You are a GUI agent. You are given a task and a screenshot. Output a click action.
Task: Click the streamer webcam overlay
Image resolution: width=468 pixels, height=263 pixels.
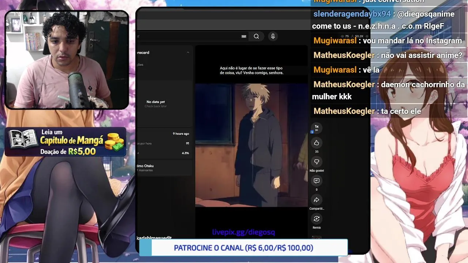[x=67, y=60]
